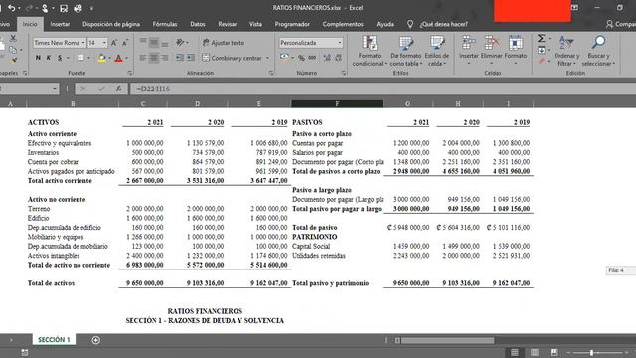The image size is (636, 358).
Task: Click the zoom slider in status bar
Action: pyautogui.click(x=592, y=353)
